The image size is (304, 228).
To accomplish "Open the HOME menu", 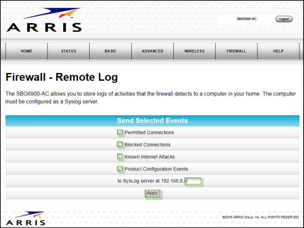I will point(26,51).
